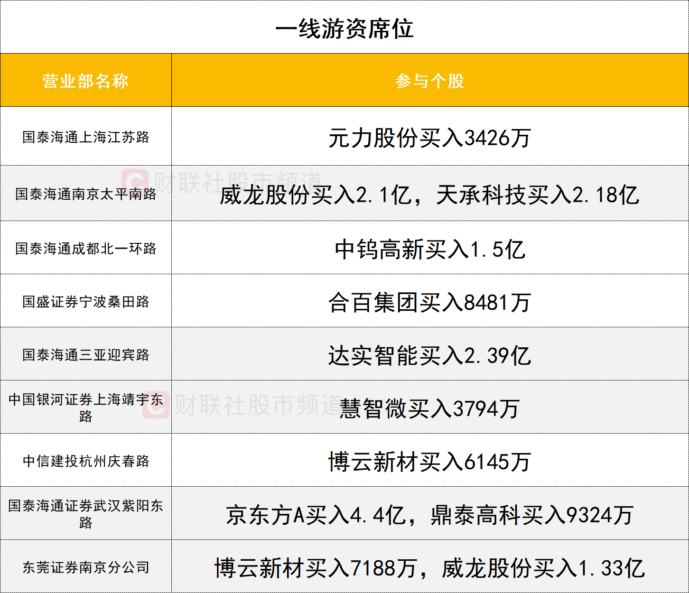Click the cell 国泰海通上海江苏路
Viewport: 689px width, 593px height.
click(x=86, y=137)
